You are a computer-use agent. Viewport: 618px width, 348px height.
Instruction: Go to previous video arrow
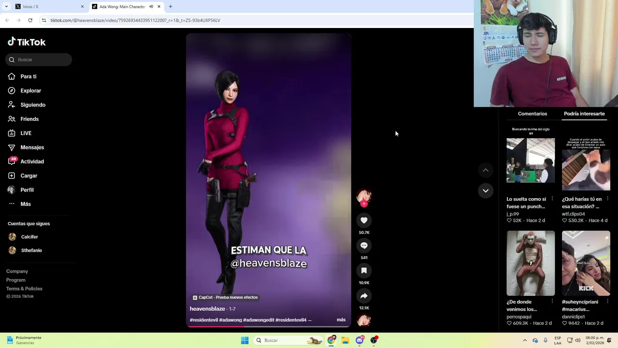click(x=486, y=170)
